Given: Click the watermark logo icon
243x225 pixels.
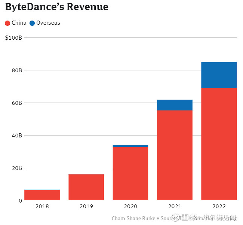Looking at the screenshot, I should tap(175, 217).
